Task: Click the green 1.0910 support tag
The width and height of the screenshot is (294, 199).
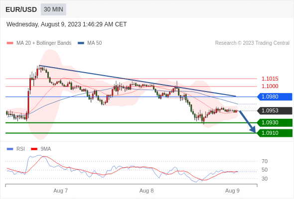Action: point(275,133)
